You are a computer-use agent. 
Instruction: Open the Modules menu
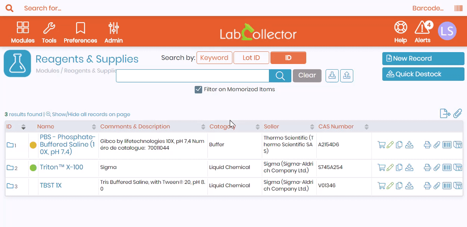[x=23, y=32]
